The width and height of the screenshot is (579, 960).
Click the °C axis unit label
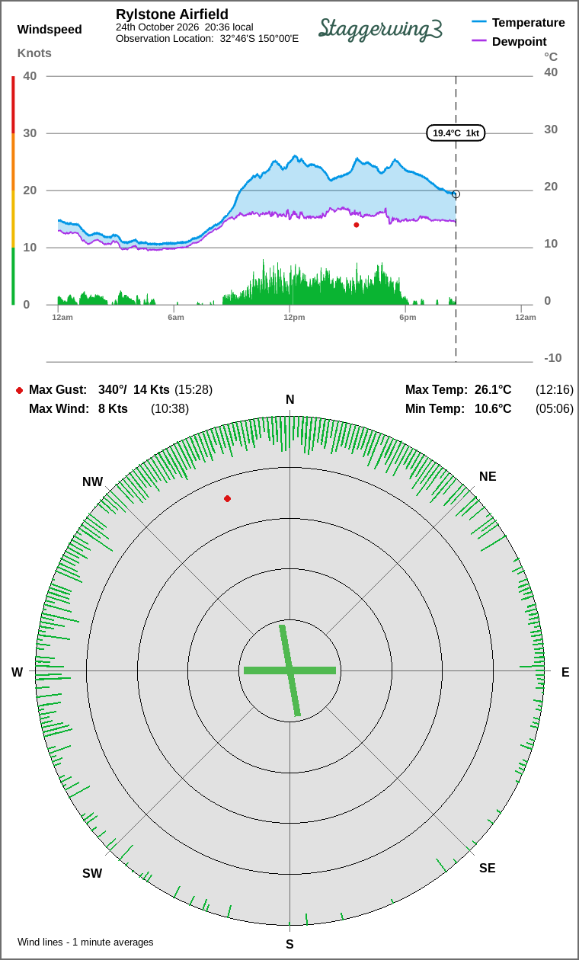[551, 57]
